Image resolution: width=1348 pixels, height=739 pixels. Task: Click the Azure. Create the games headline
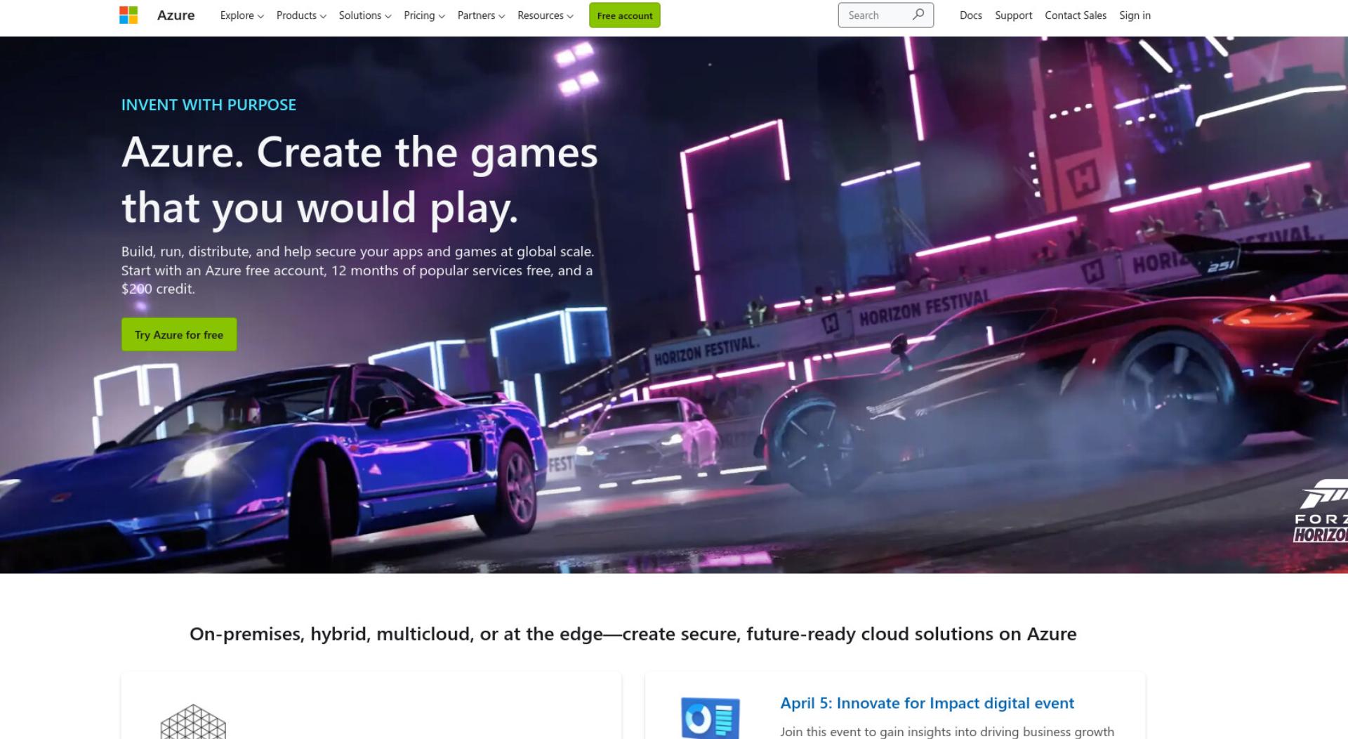(359, 180)
